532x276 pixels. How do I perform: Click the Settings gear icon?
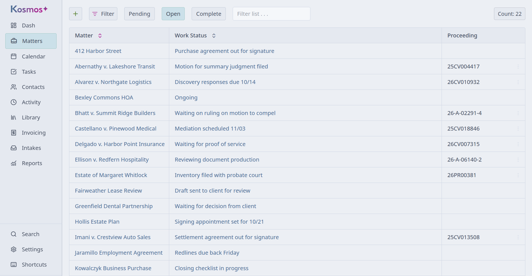14,249
